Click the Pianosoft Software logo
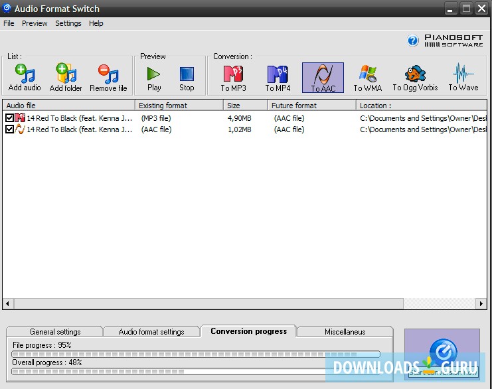The height and width of the screenshot is (389, 492). tap(453, 40)
